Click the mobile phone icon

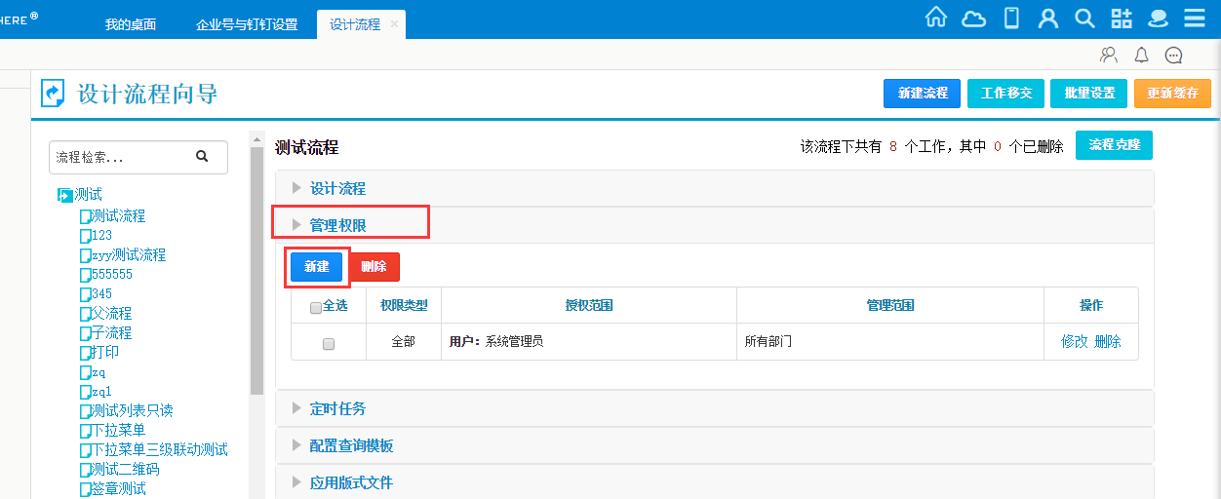coord(1011,19)
